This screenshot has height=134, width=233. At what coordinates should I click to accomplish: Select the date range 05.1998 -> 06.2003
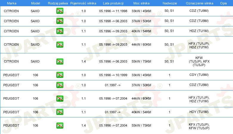point(113,21)
